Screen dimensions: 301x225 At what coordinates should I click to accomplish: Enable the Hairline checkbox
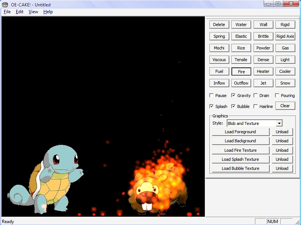pos(255,106)
